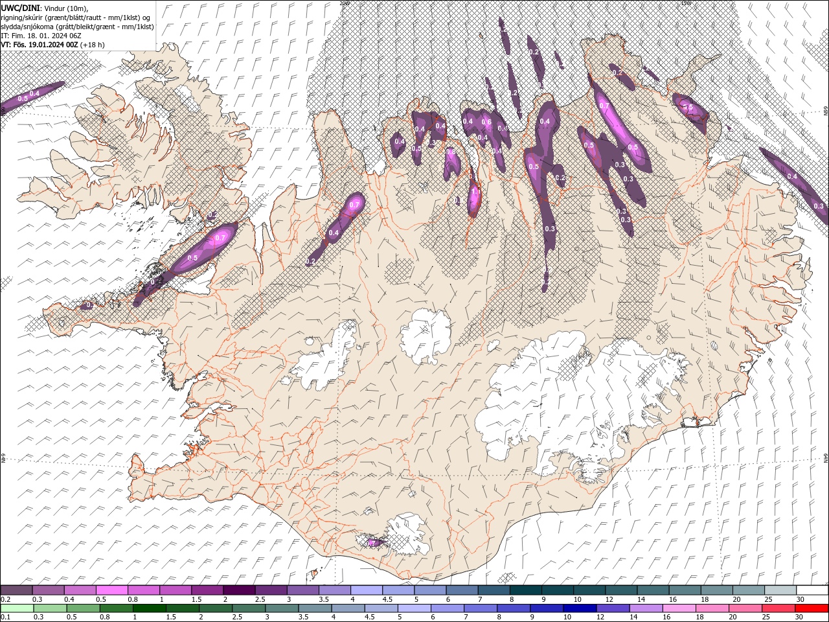Click the lavender 4–4.5 snow scale swatch
Viewport: 829px width, 622px height.
click(367, 590)
